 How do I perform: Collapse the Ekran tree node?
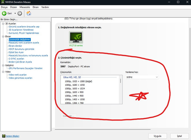(2, 36)
